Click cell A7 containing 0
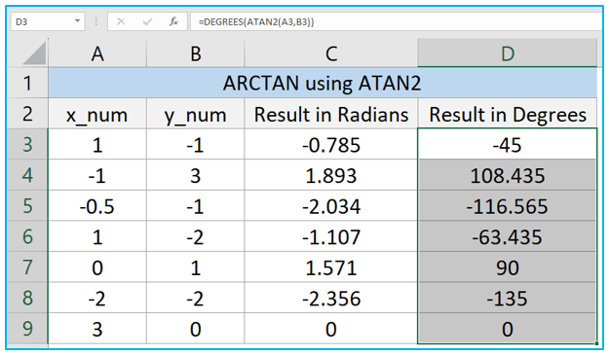Viewport: 610px width, 356px height. 97,267
